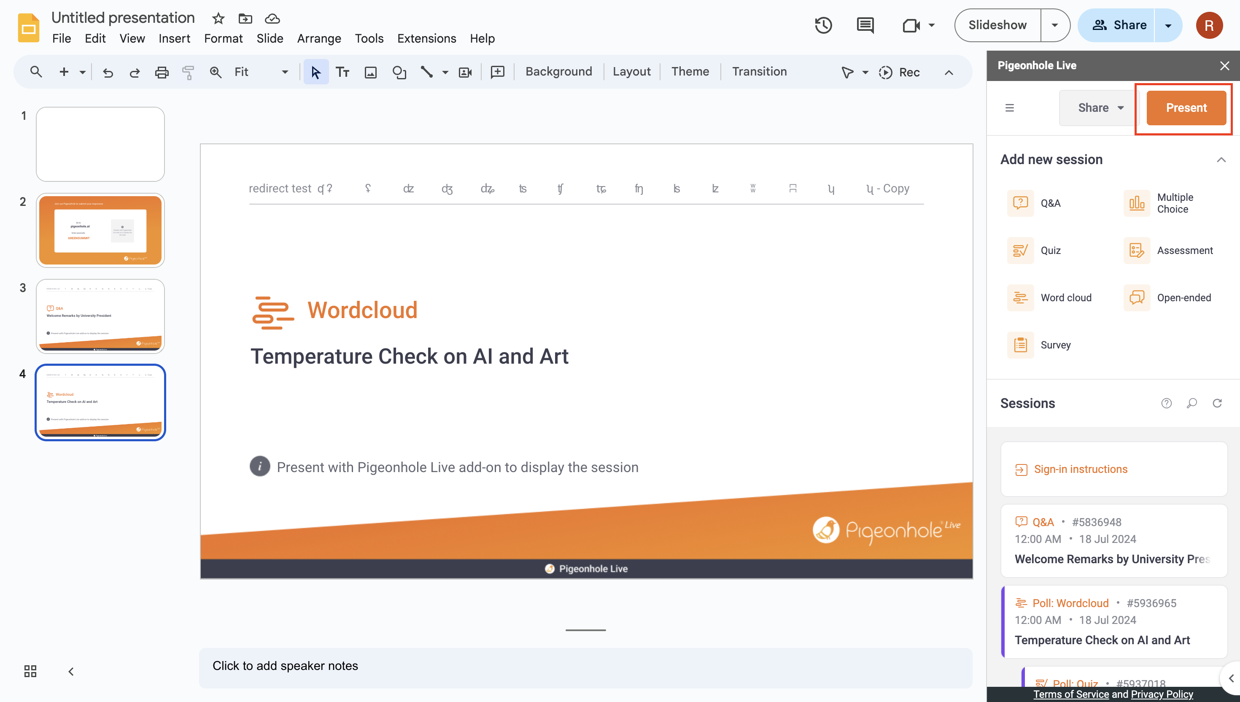Click the search menus magnifier icon

(x=36, y=72)
